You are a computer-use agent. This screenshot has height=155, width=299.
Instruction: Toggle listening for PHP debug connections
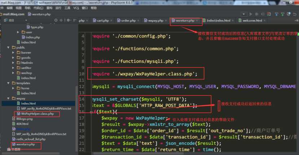269,14
